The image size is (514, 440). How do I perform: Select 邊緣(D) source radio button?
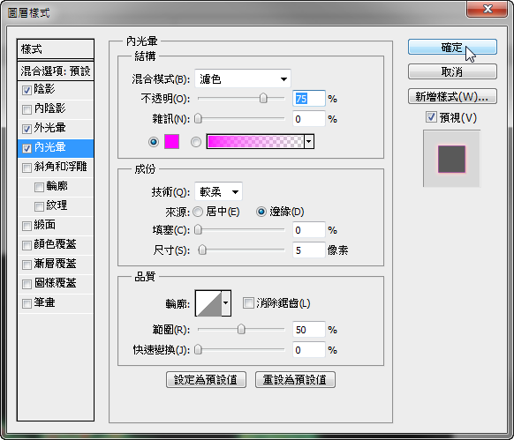pos(261,212)
